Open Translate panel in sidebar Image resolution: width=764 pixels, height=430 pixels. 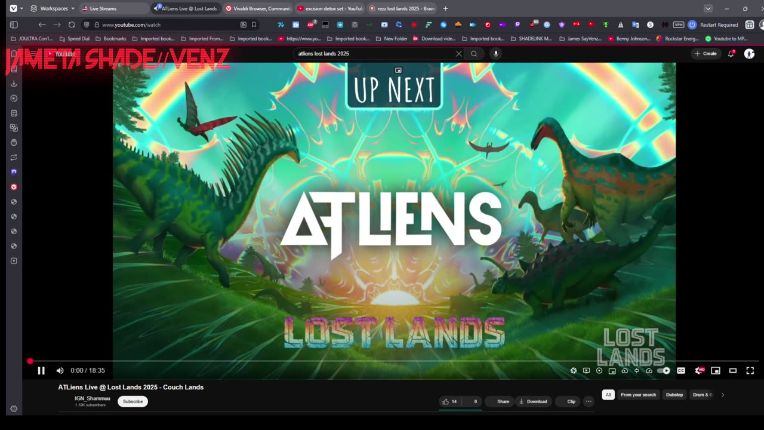click(14, 128)
